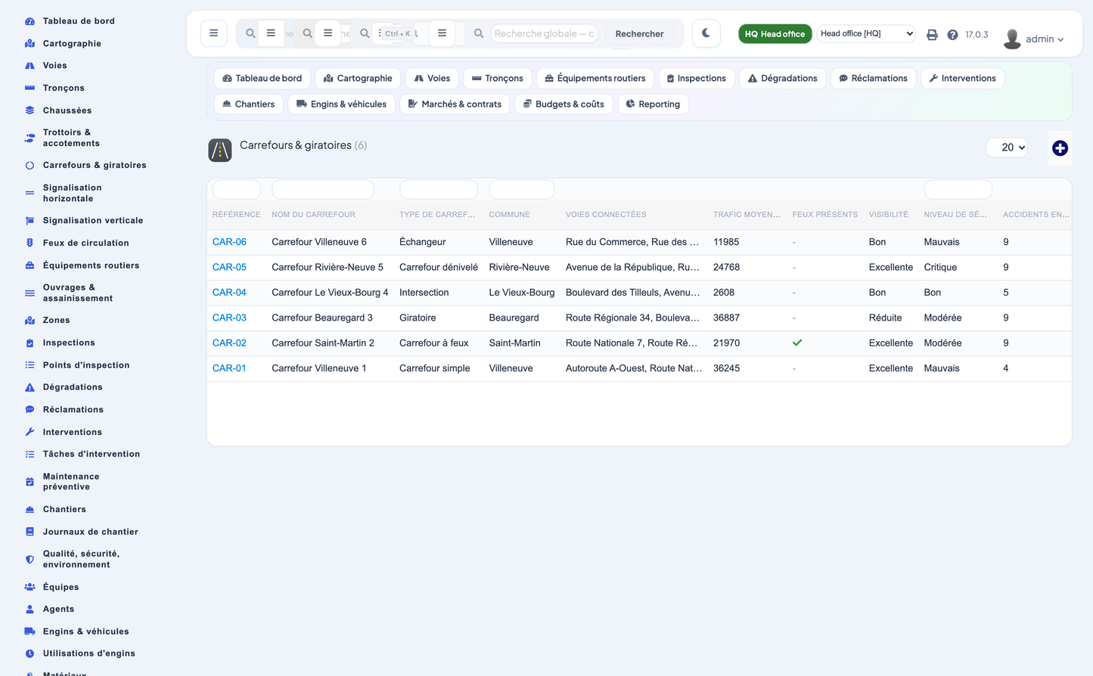The height and width of the screenshot is (676, 1093).
Task: Open Dégradations tab in top navigation
Action: [782, 79]
